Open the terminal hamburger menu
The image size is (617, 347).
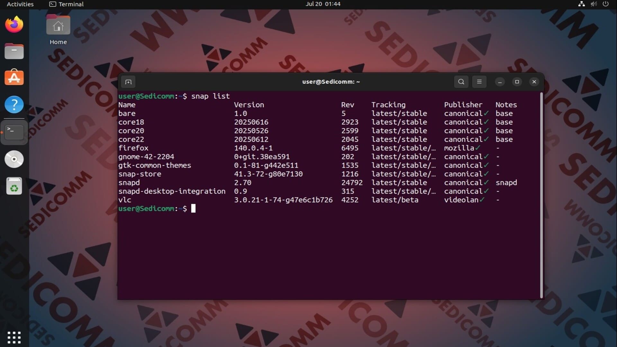coord(479,82)
